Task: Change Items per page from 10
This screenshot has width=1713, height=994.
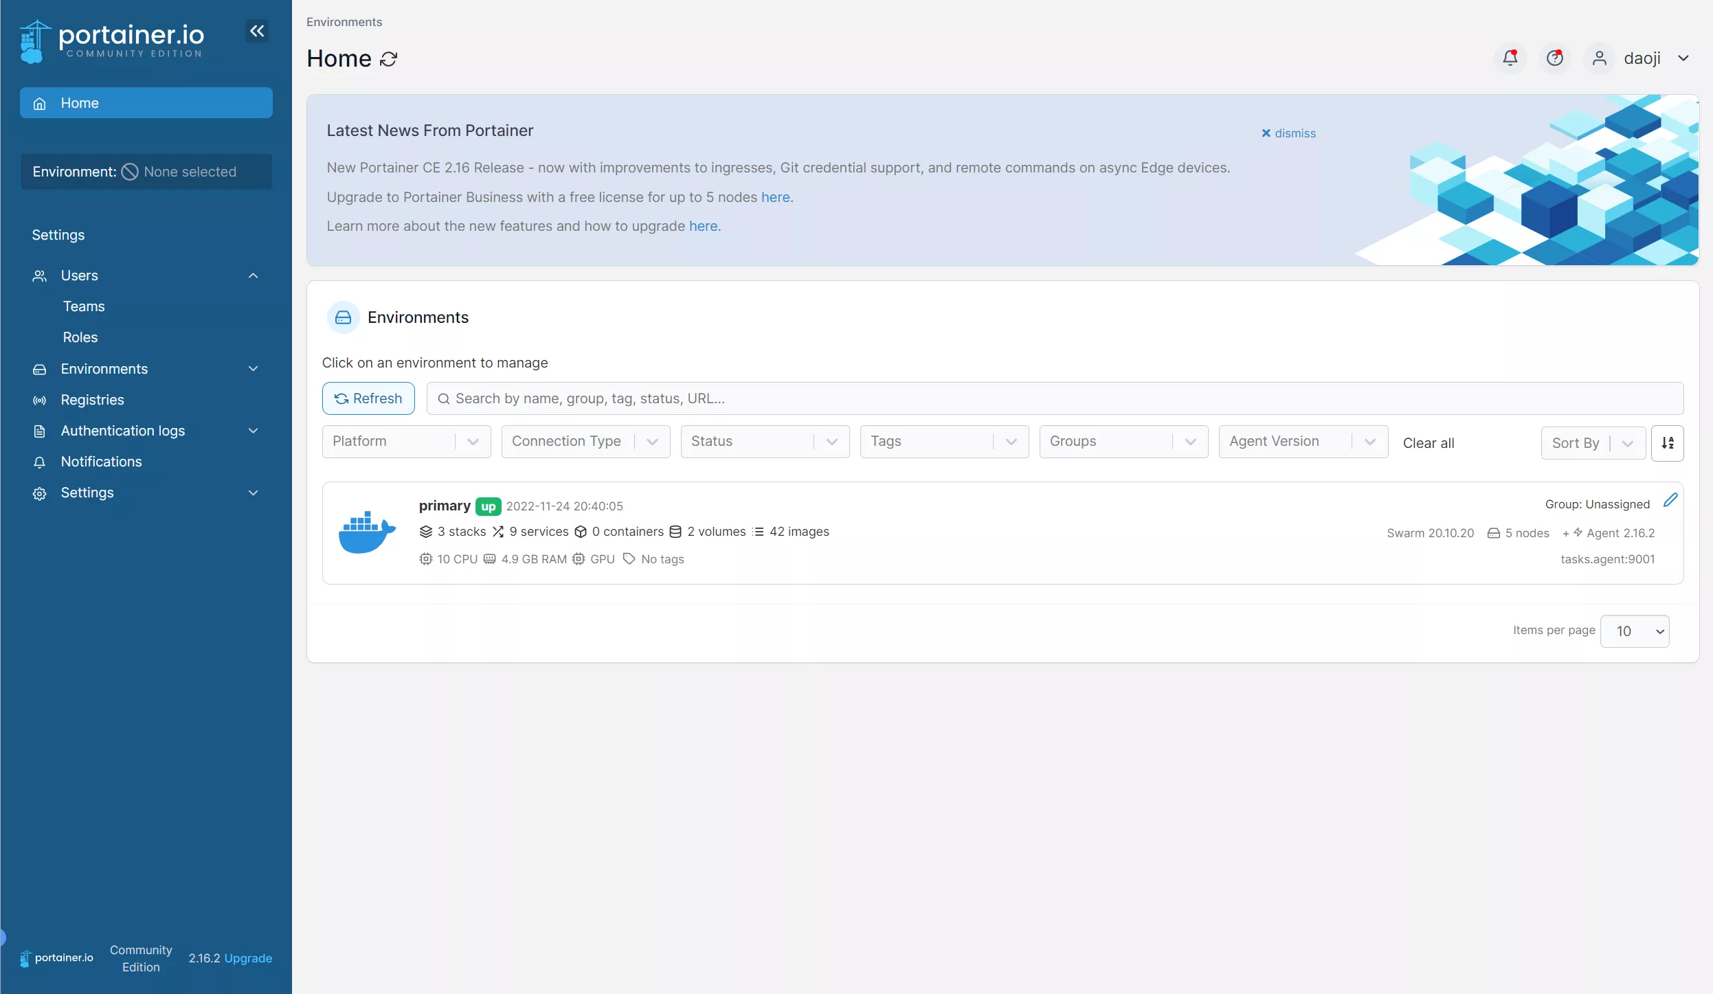Action: [x=1634, y=631]
